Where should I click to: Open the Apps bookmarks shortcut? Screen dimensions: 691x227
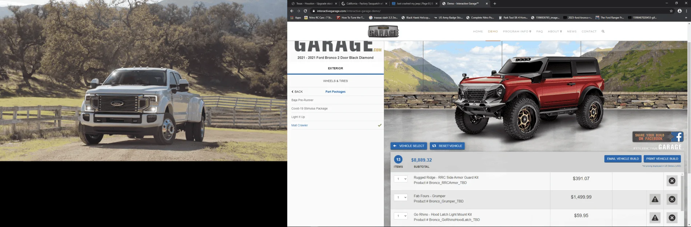295,17
